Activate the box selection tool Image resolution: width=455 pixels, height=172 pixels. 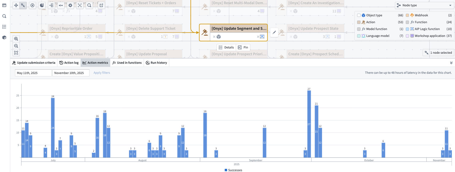(x=23, y=5)
